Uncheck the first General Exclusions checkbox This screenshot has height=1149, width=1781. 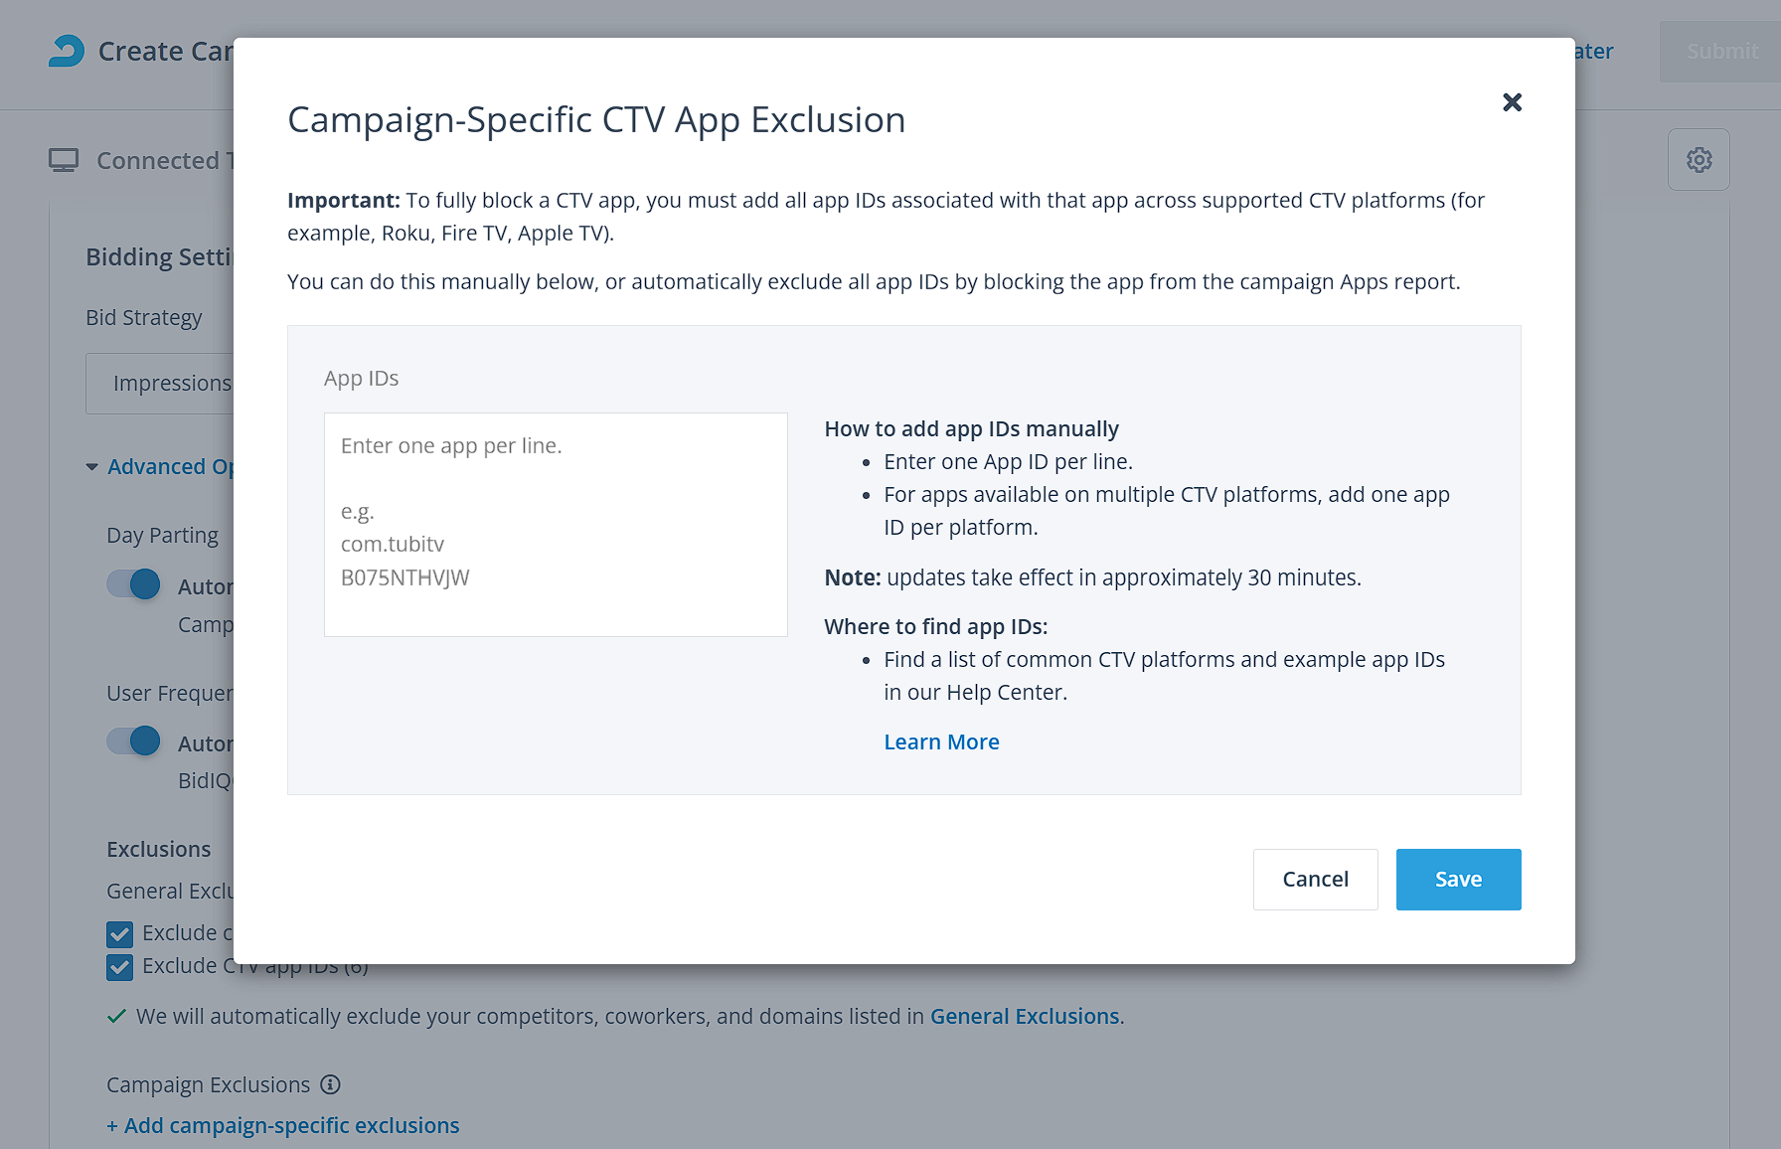pos(120,934)
